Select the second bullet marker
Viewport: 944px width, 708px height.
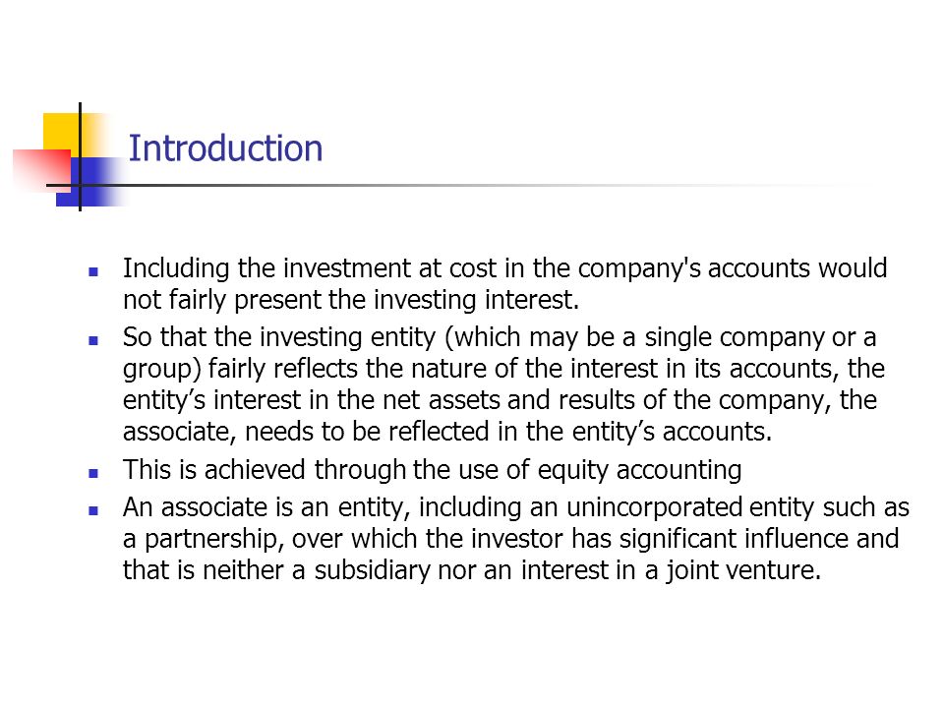pos(93,341)
